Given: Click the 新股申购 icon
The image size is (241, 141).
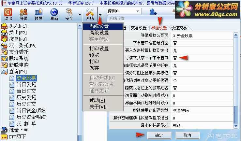Looking at the screenshot, I should click(4, 65).
